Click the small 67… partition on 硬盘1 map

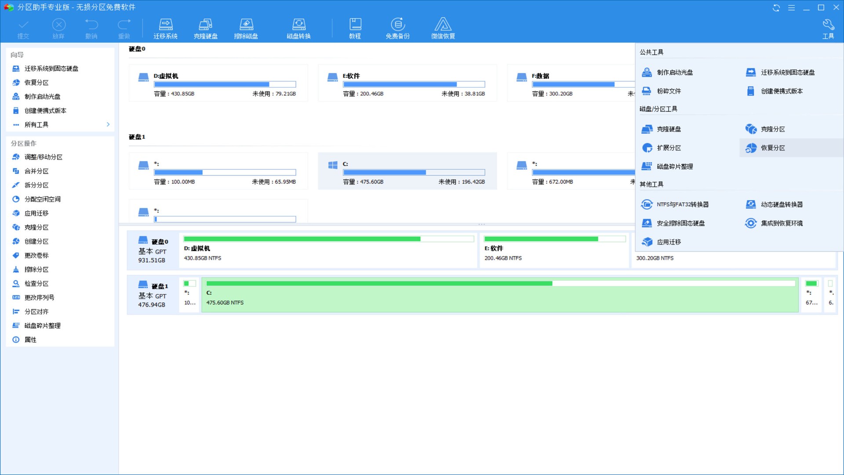[811, 295]
